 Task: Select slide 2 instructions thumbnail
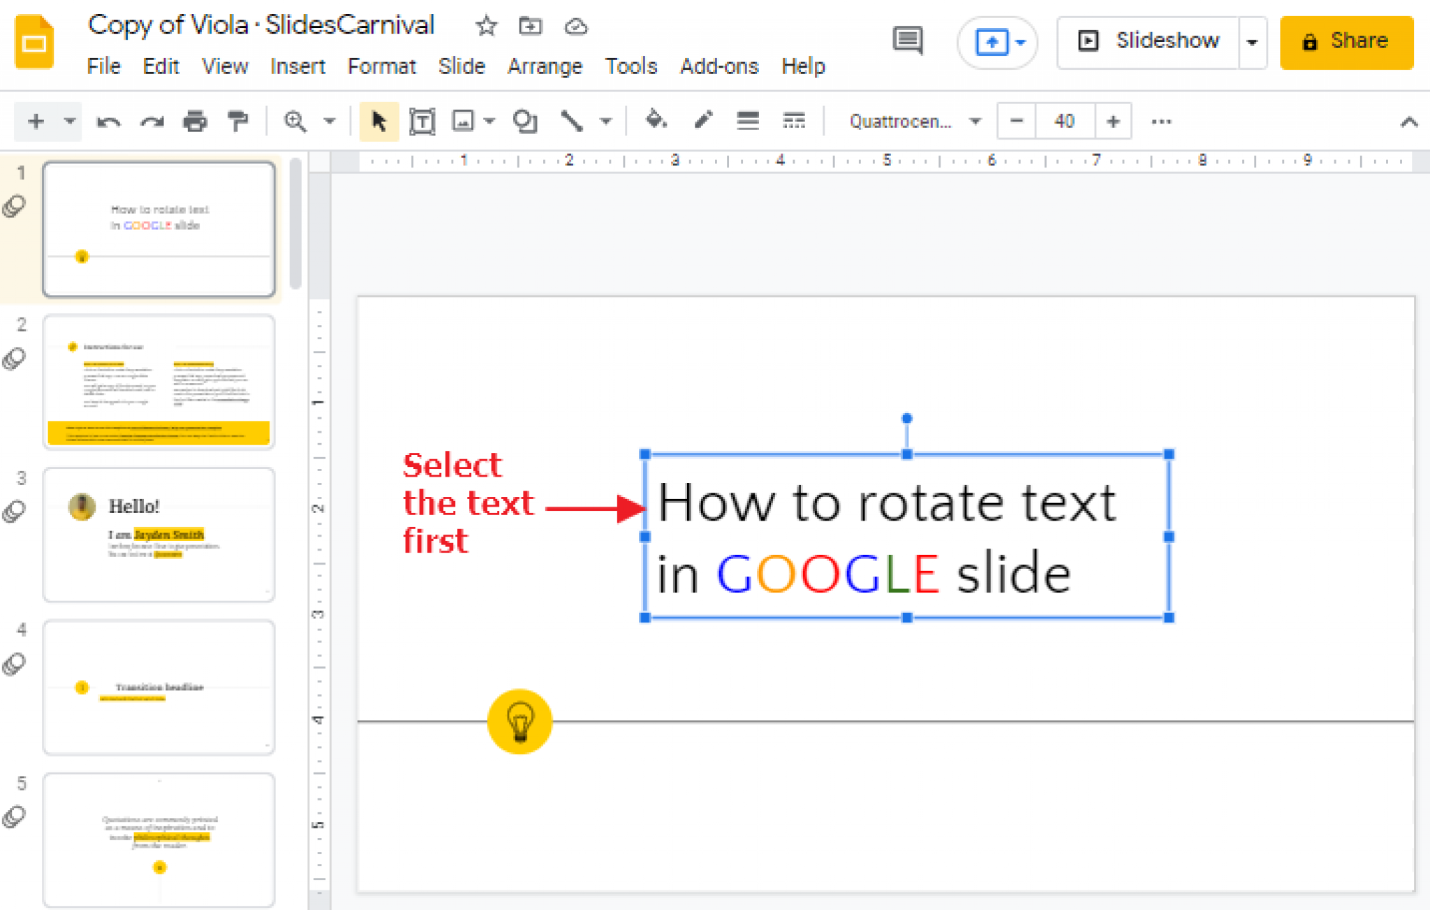(x=159, y=382)
